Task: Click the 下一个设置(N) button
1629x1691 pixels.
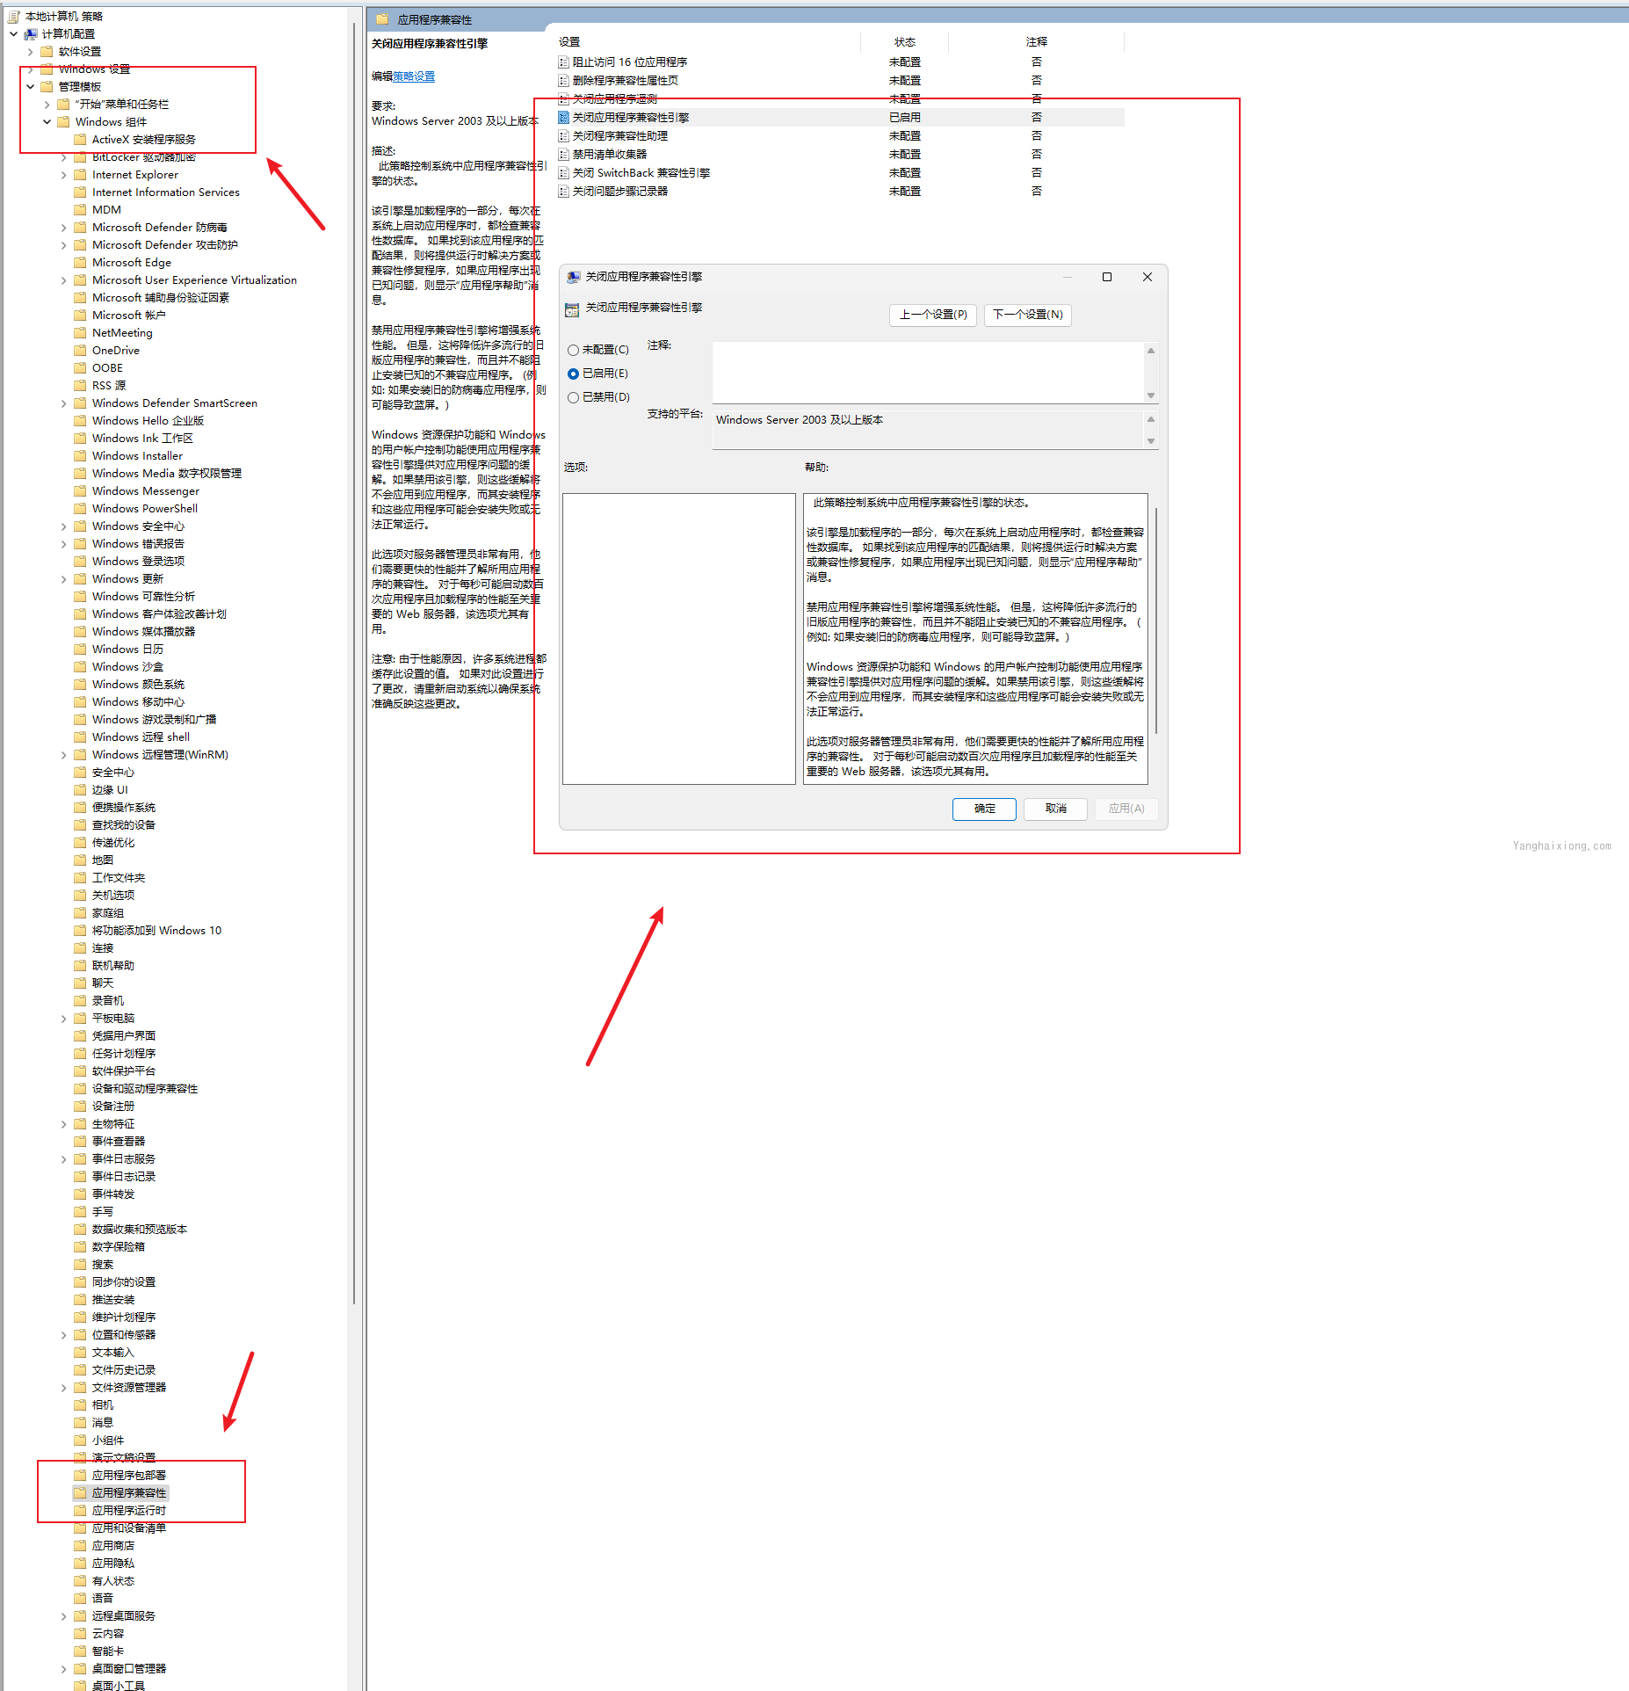Action: (1027, 315)
